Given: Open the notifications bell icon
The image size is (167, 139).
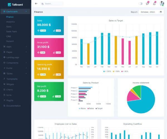Looking at the screenshot, I should pyautogui.click(x=154, y=4).
